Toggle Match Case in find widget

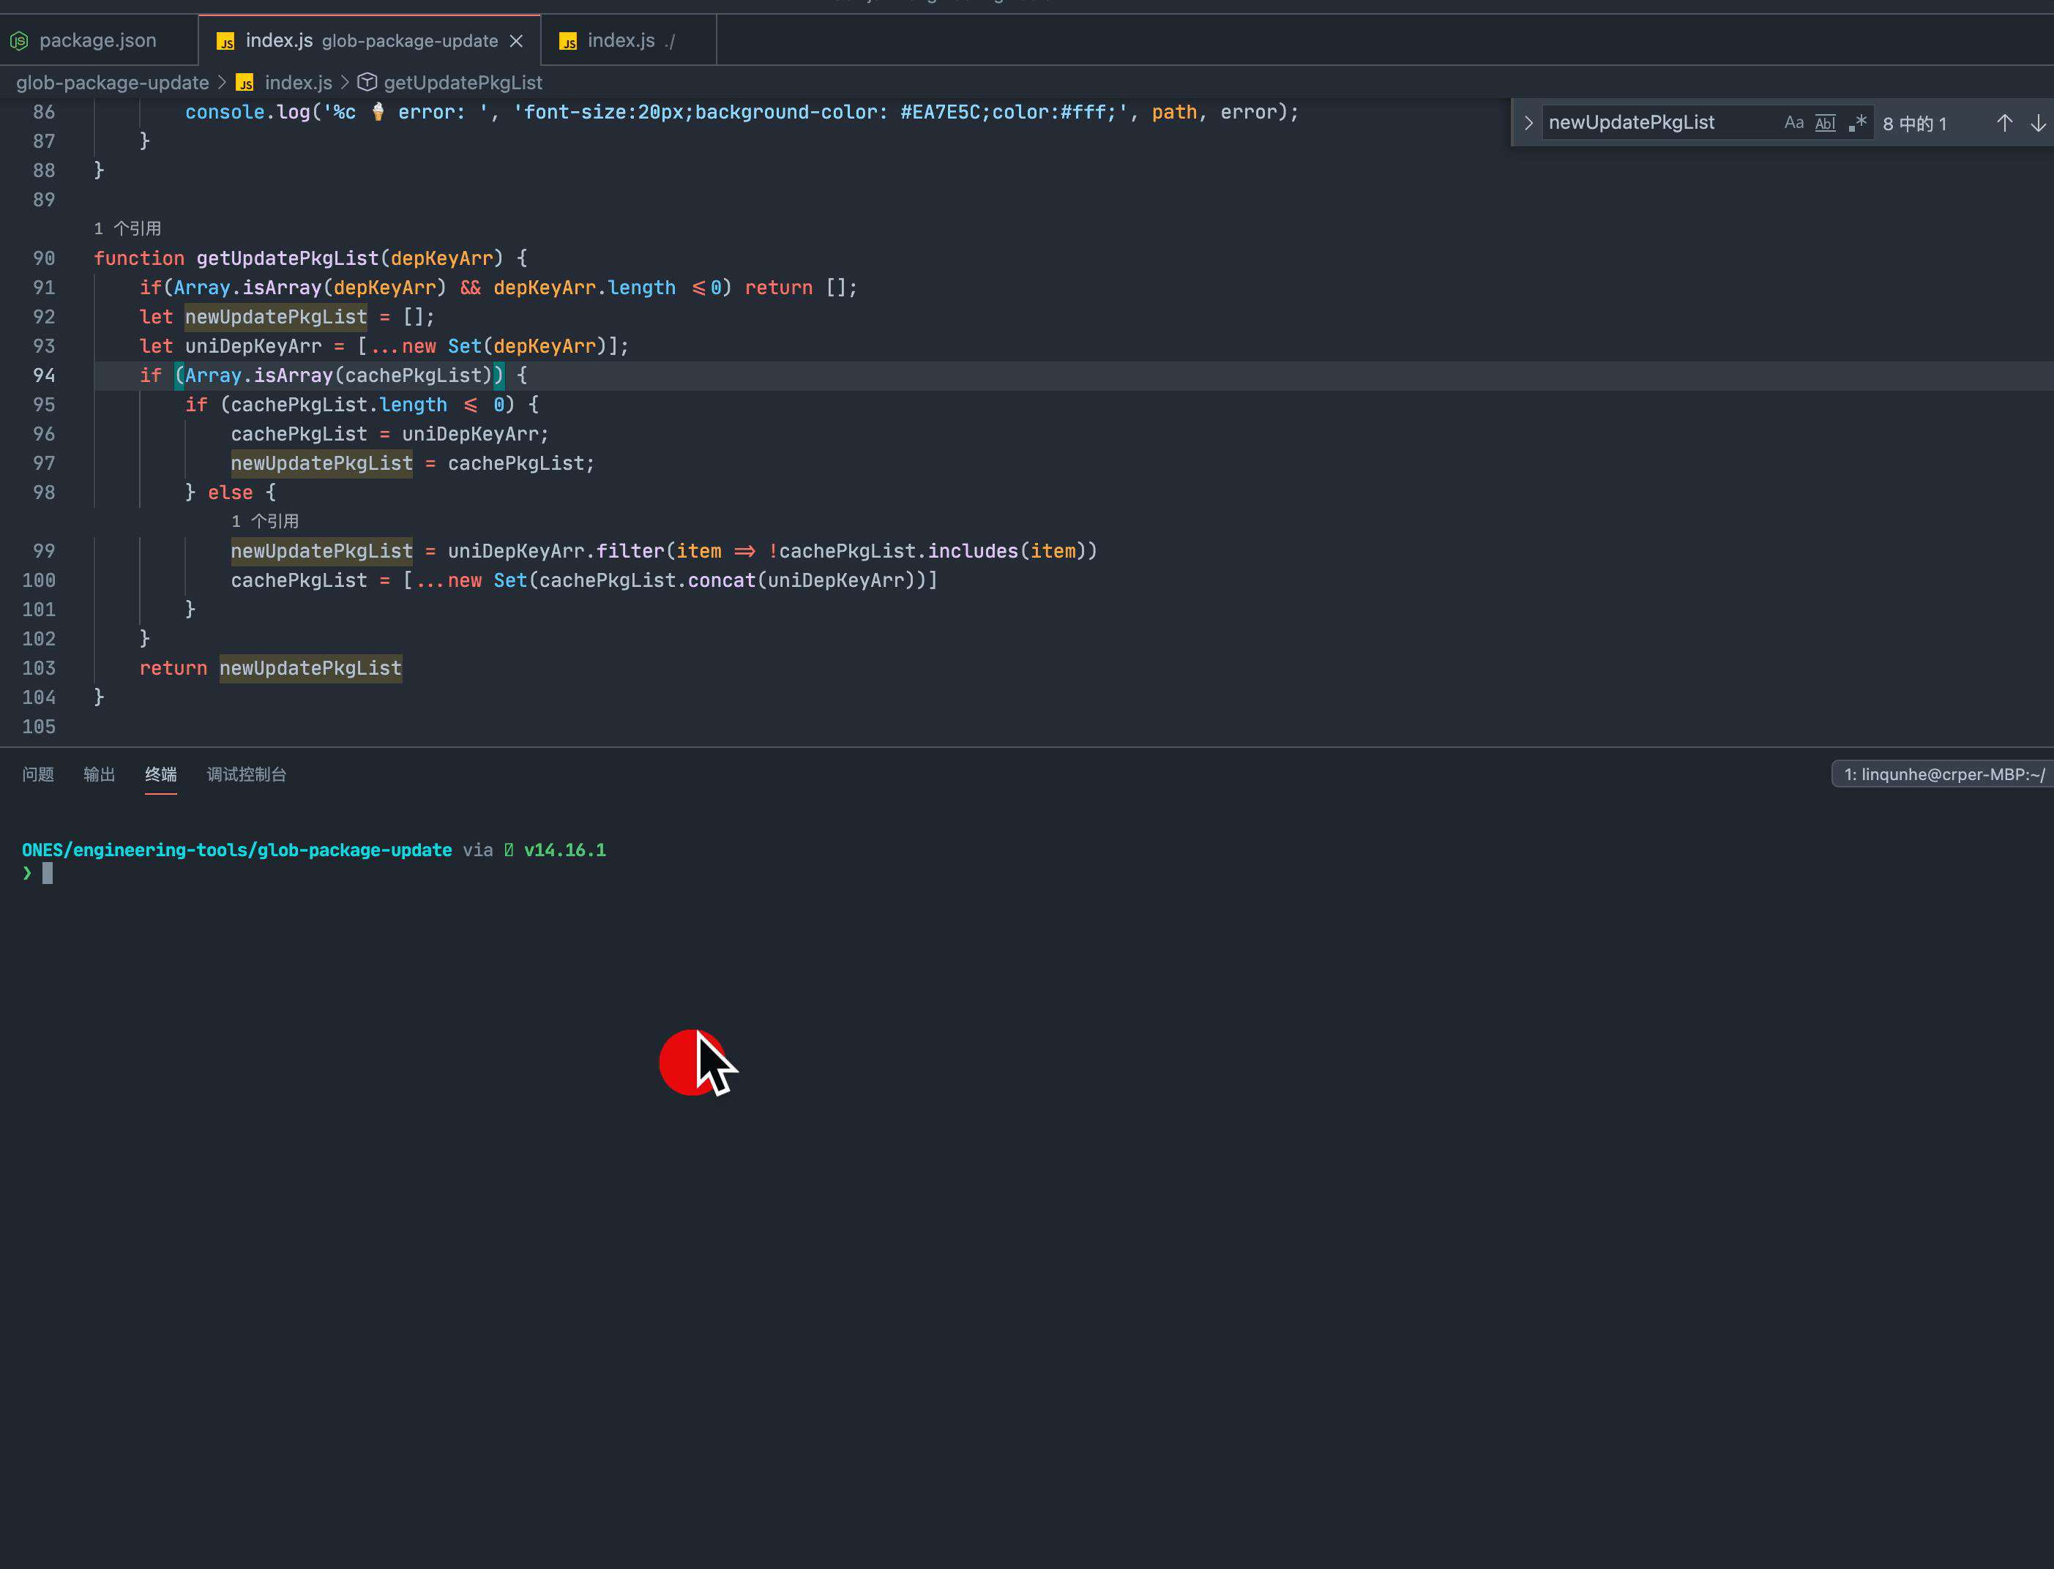1793,122
